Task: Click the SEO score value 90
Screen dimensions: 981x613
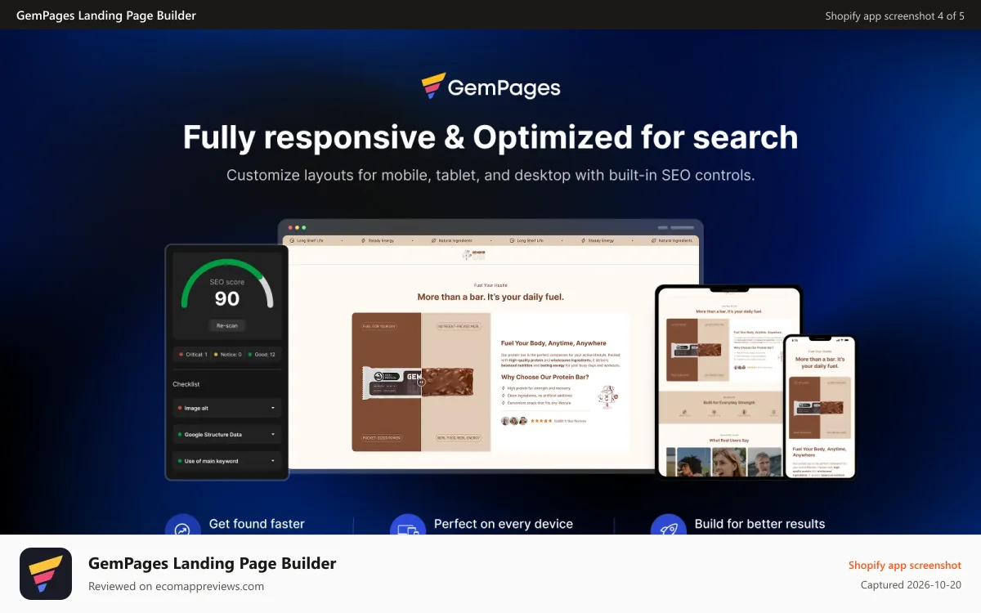Action: pyautogui.click(x=226, y=299)
